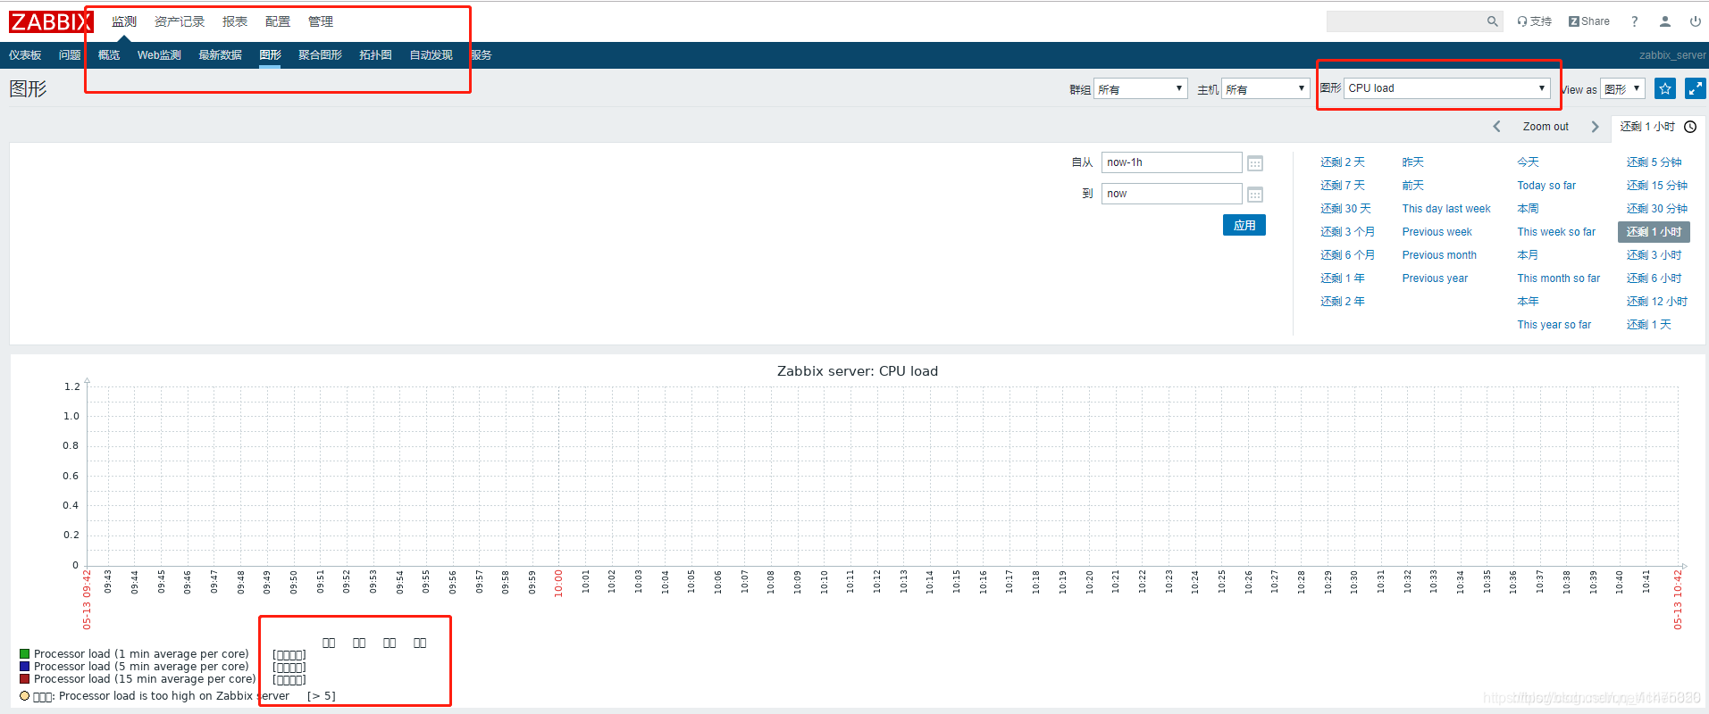Add graph to favourites star icon
1709x714 pixels.
(1664, 88)
